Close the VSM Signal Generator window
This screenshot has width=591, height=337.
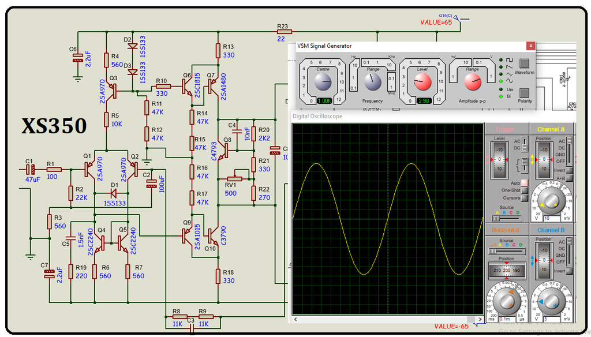(x=530, y=46)
